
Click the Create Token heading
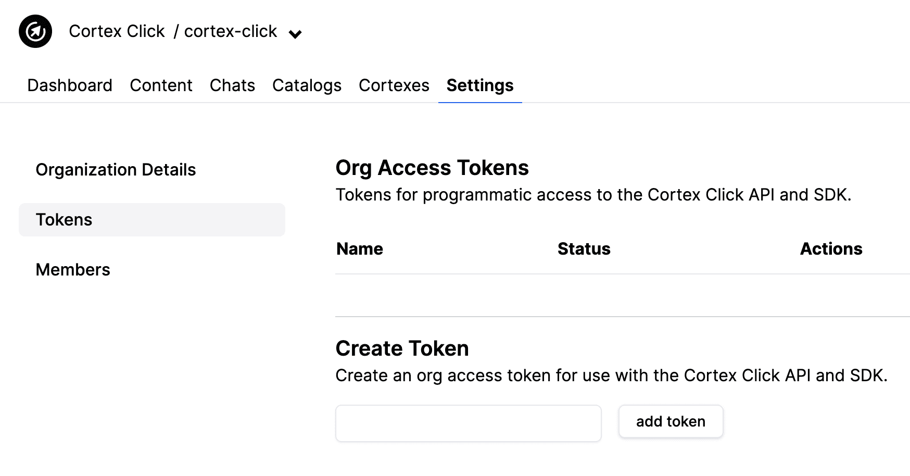point(402,348)
